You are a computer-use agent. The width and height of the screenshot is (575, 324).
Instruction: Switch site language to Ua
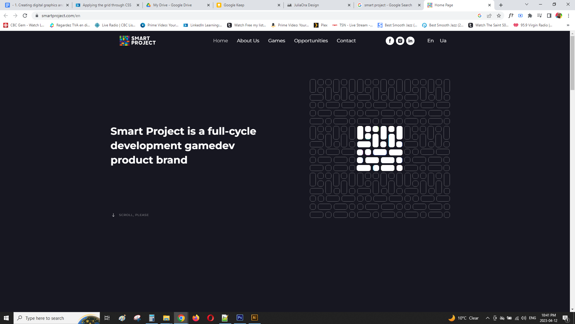click(x=443, y=40)
